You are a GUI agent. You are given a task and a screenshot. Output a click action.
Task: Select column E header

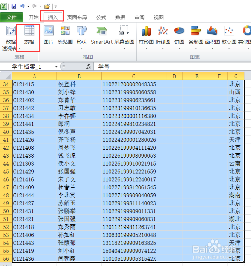[x=197, y=76]
